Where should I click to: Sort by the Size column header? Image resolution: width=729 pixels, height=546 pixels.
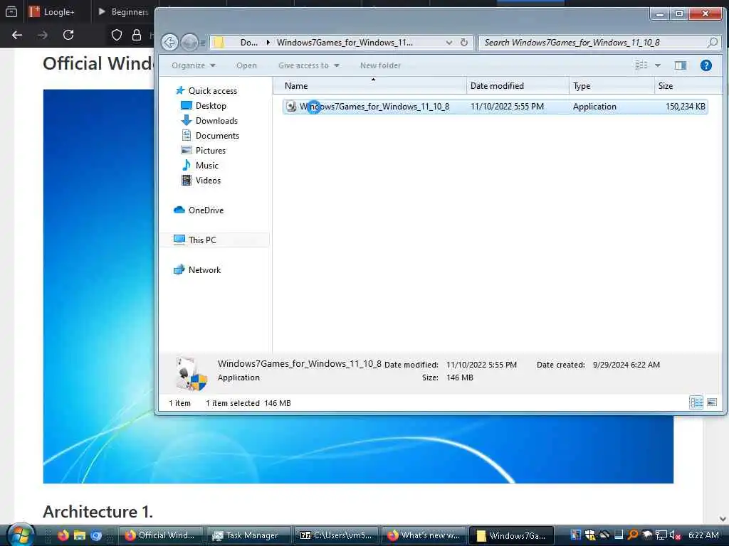(x=688, y=86)
